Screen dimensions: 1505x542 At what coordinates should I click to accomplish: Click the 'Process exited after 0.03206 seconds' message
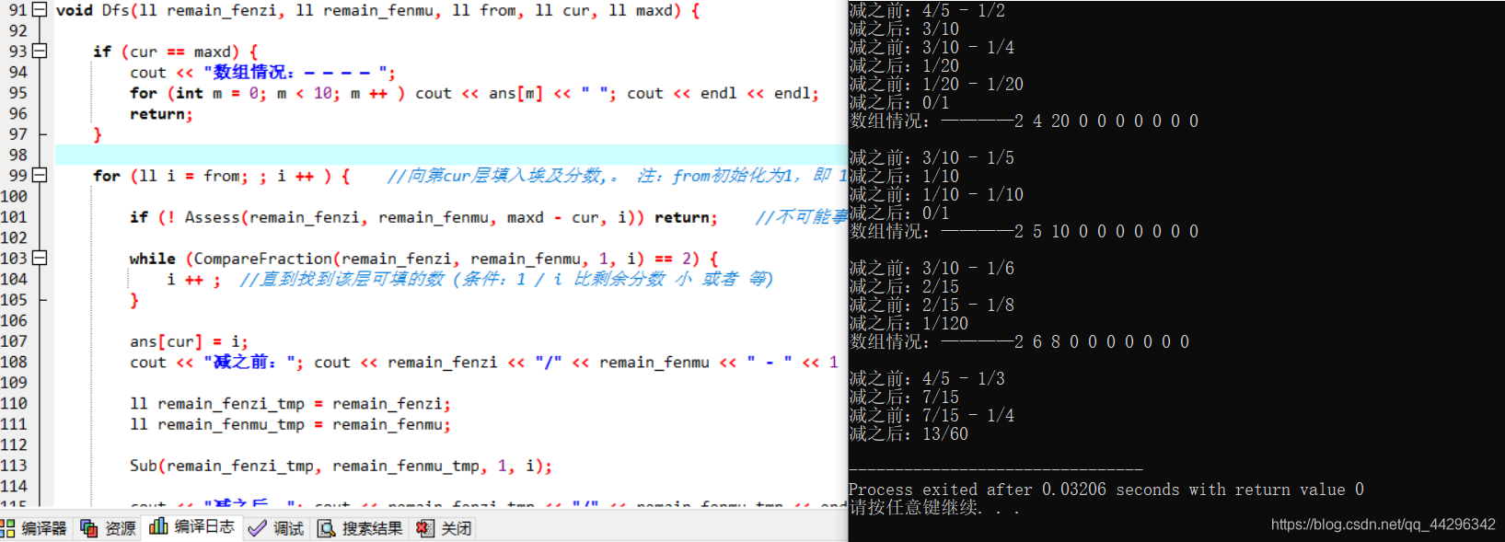pyautogui.click(x=1106, y=490)
